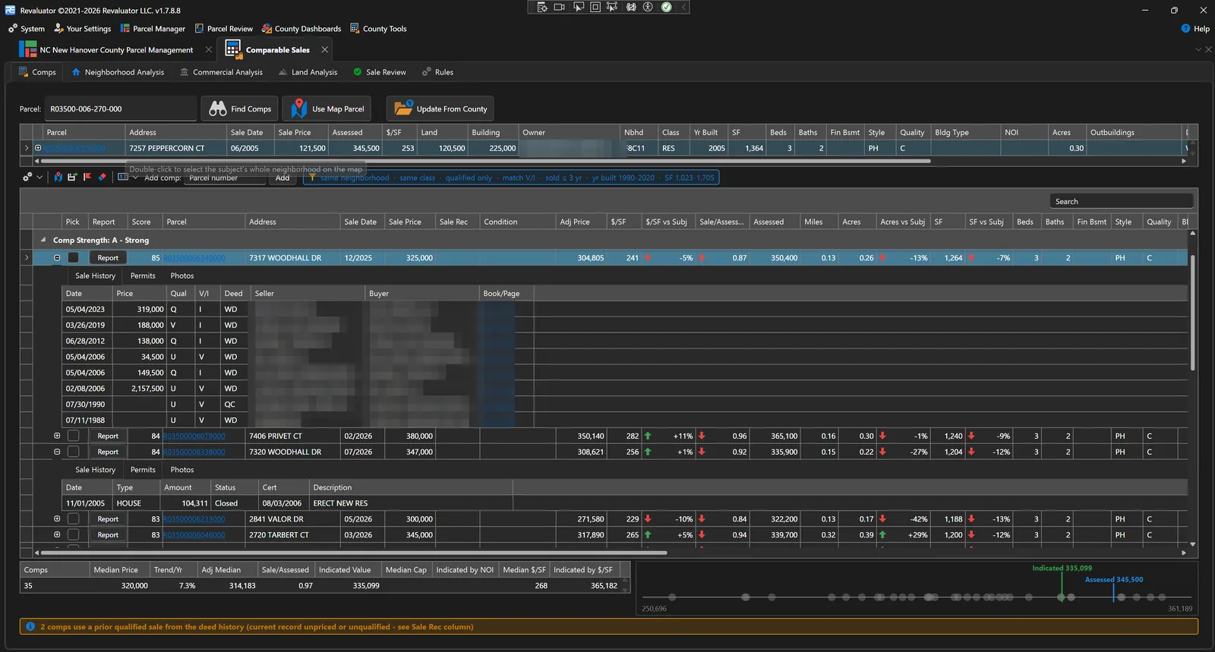Click the eraser clear icon in comps toolbar

point(102,177)
